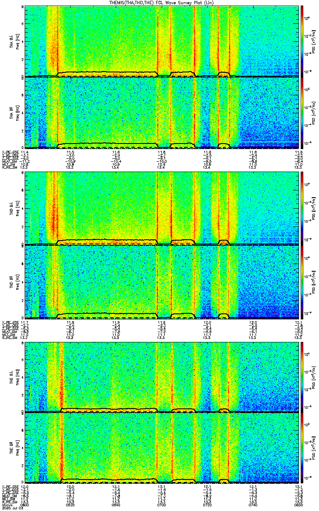This screenshot has width=319, height=511.
Task: Click the 0600 time label on bottom axis
Action: tap(25, 504)
